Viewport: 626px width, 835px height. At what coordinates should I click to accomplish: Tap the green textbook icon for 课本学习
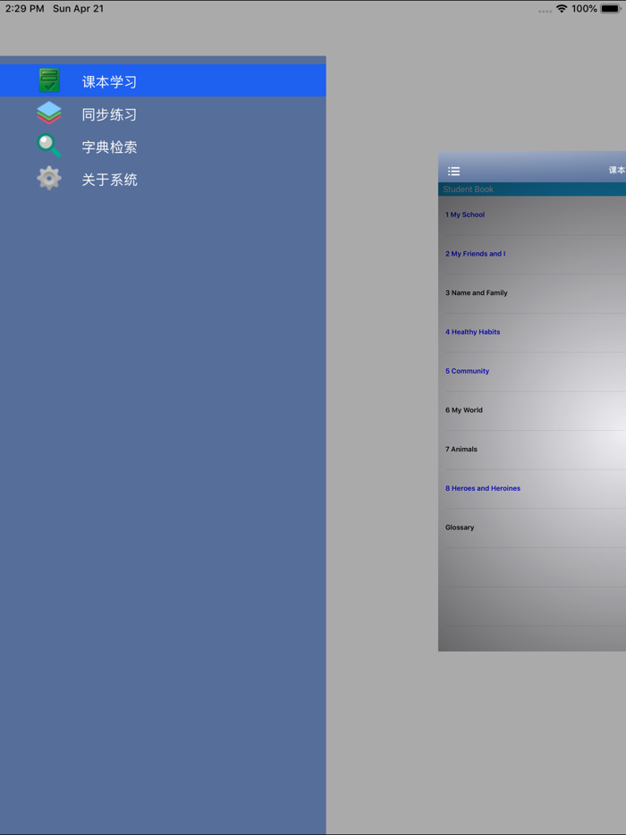pyautogui.click(x=49, y=80)
